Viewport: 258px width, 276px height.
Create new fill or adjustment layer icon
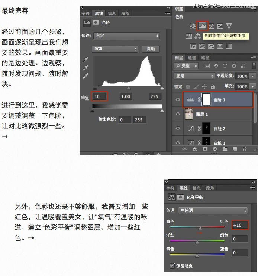pyautogui.click(x=215, y=149)
